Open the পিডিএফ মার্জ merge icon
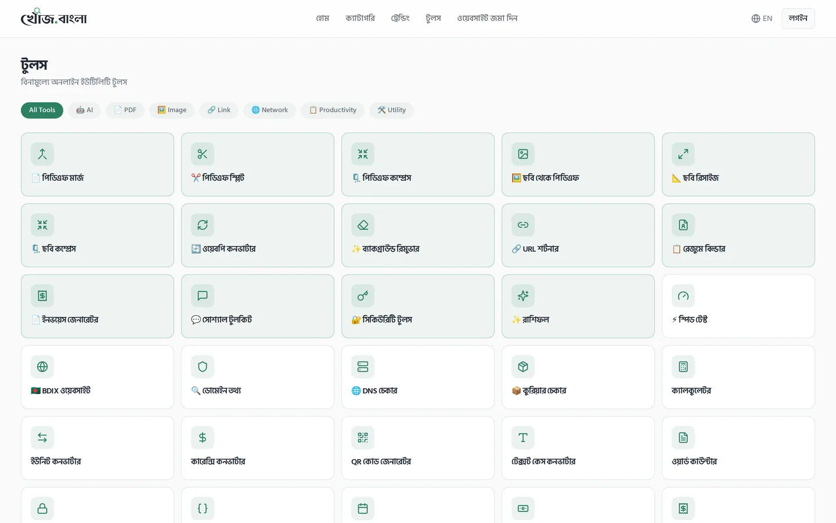This screenshot has width=836, height=523. 42,154
